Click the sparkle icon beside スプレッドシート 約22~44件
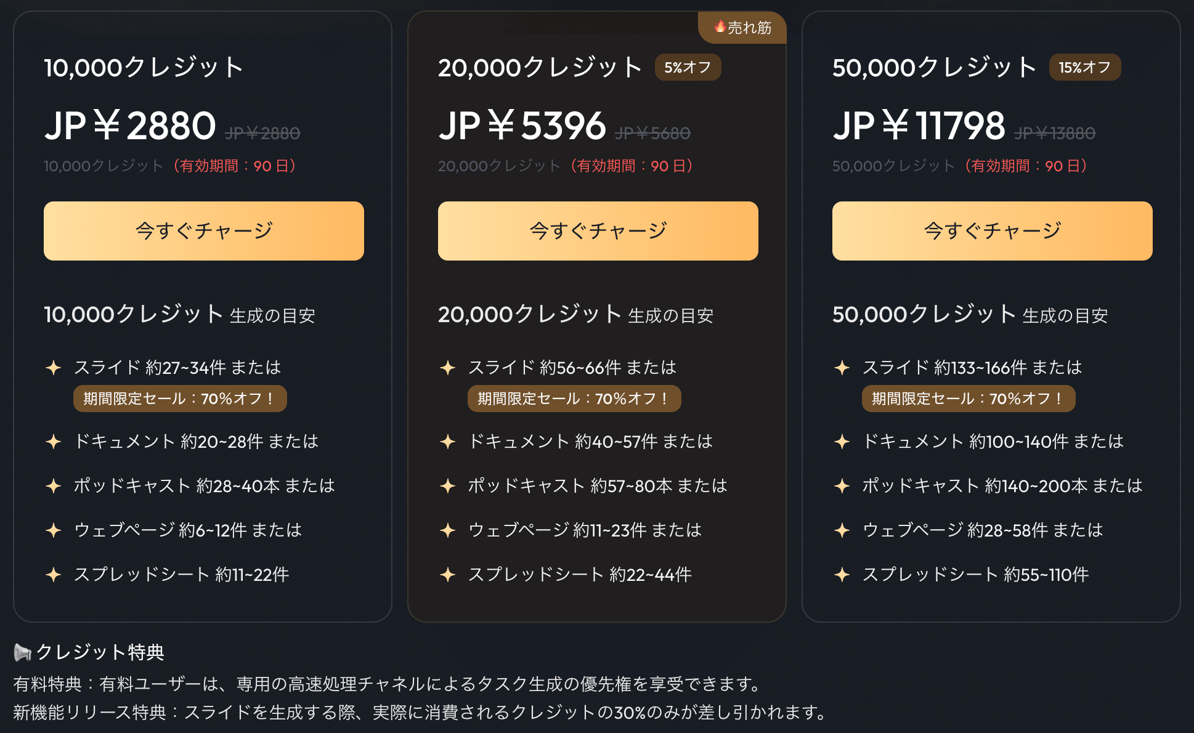 click(x=448, y=575)
